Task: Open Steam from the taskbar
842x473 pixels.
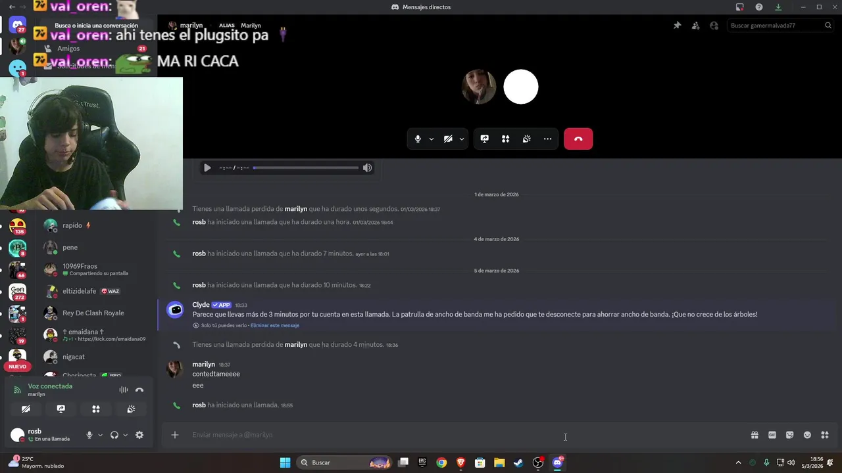Action: (518, 462)
